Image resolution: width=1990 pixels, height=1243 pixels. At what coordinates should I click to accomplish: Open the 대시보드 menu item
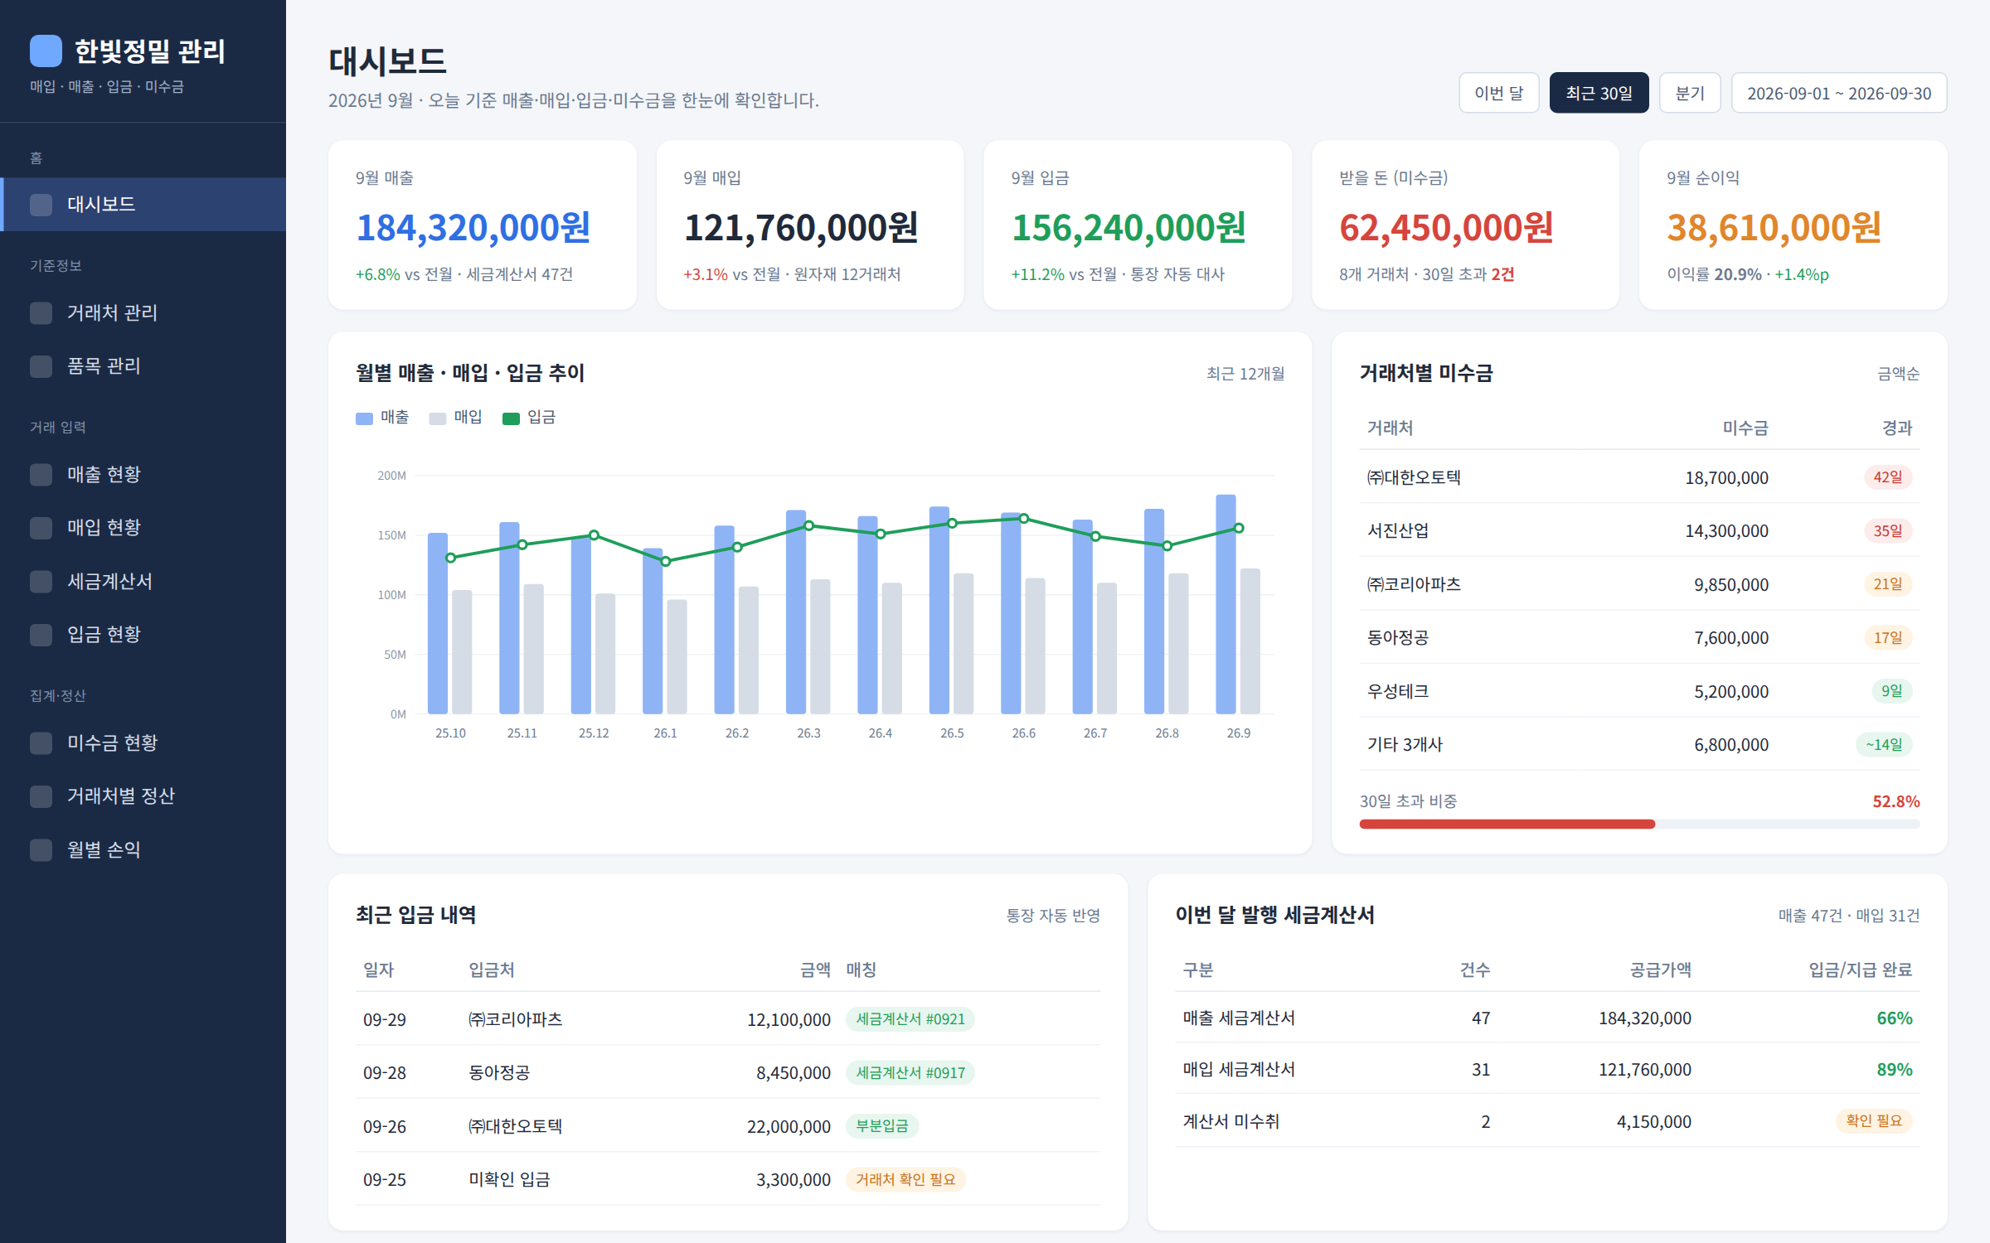[143, 205]
